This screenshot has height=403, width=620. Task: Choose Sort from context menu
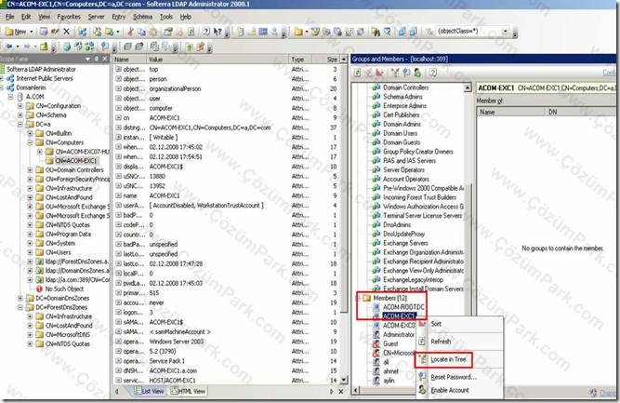436,324
